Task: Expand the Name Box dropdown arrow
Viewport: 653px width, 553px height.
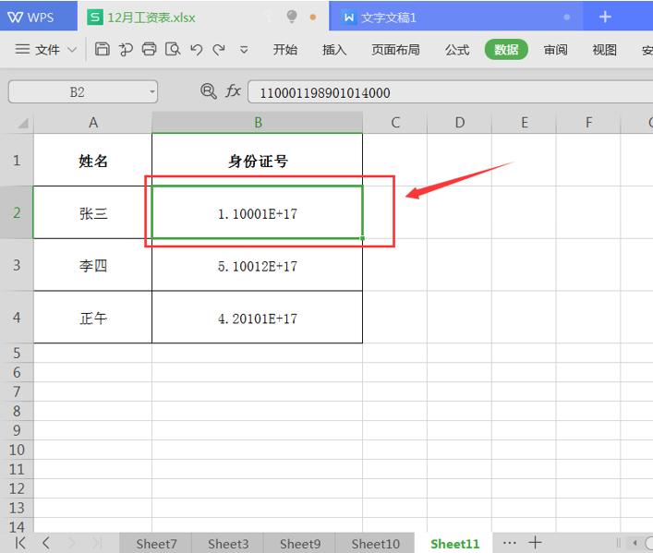Action: (x=152, y=91)
